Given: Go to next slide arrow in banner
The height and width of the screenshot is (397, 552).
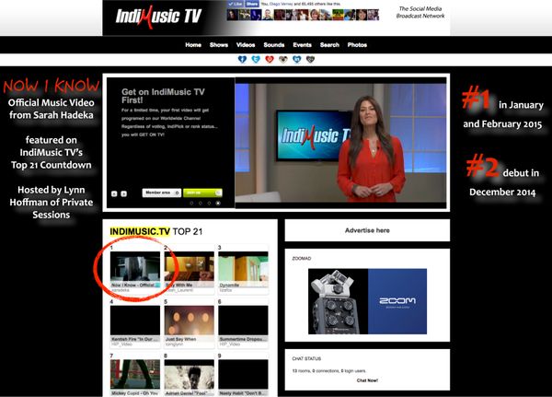Looking at the screenshot, I should tap(123, 194).
